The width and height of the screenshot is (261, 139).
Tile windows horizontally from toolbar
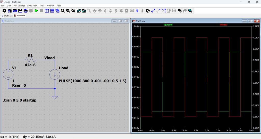tap(52, 11)
